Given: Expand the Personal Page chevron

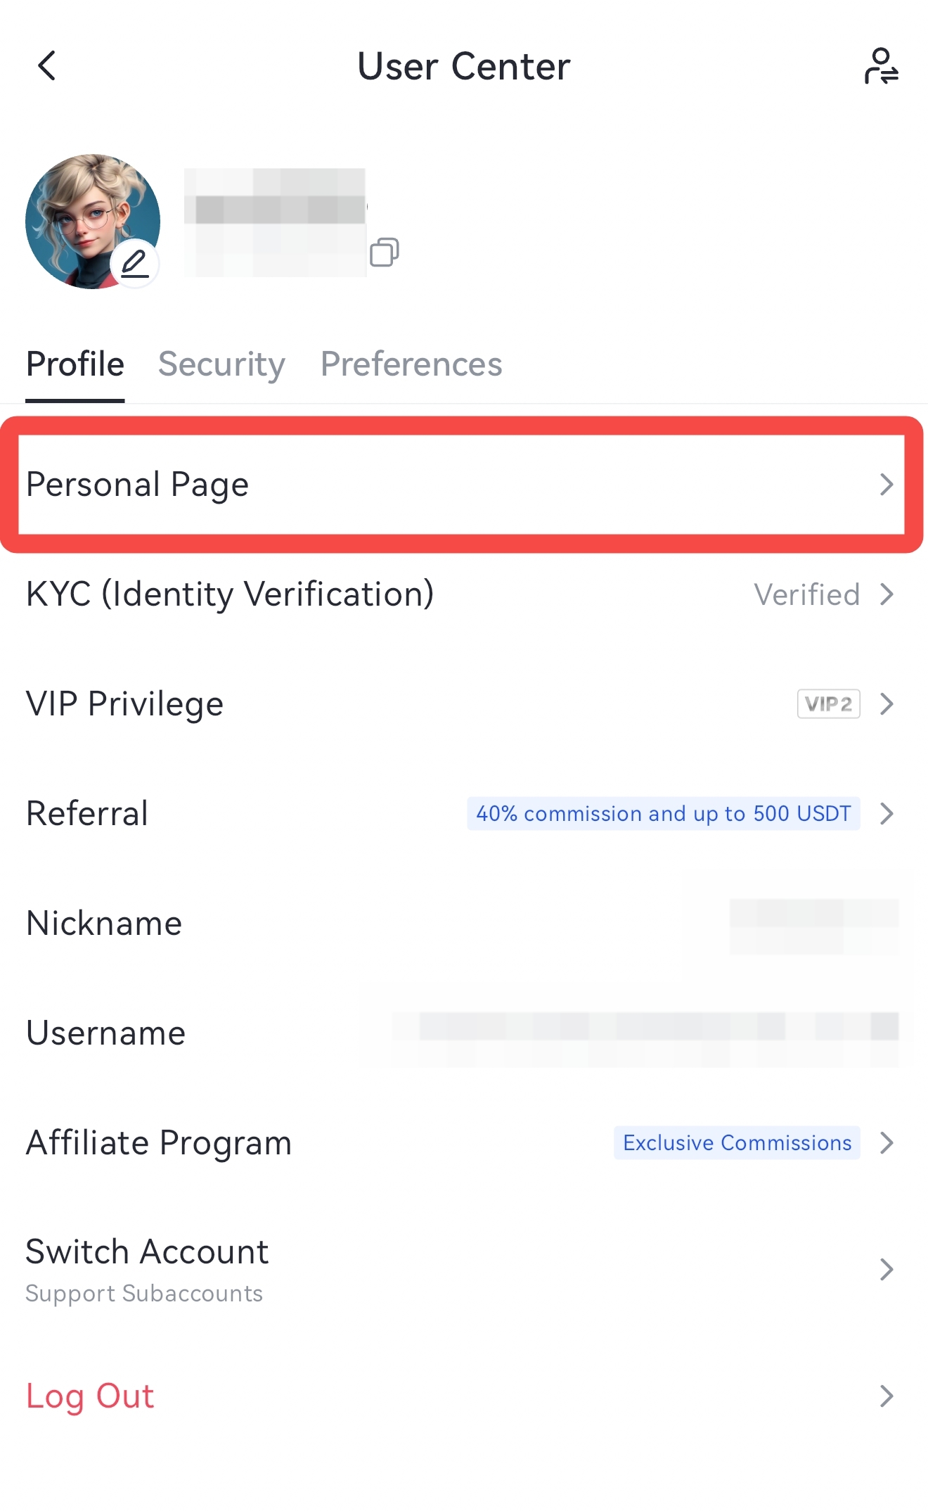Looking at the screenshot, I should [x=887, y=485].
